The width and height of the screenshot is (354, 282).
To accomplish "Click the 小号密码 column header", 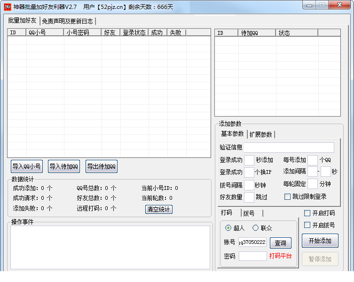I will click(x=82, y=32).
